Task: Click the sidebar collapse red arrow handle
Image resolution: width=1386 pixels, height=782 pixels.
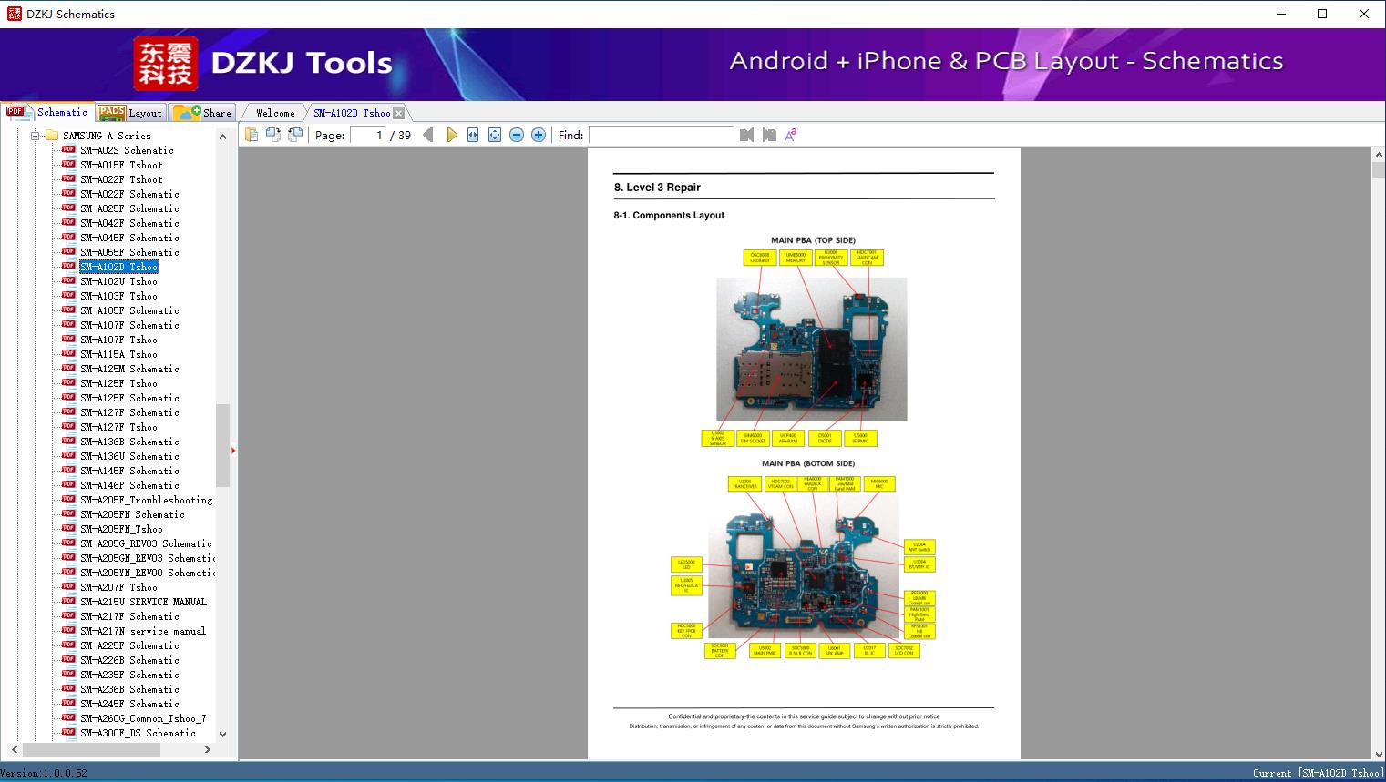Action: 233,450
